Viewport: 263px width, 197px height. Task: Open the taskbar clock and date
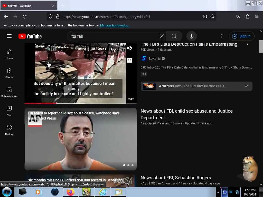(250, 192)
